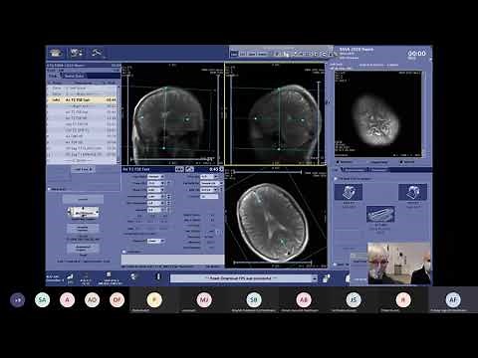Click the 'Ax T2 FSE Fast' parameter panel title

click(x=136, y=169)
